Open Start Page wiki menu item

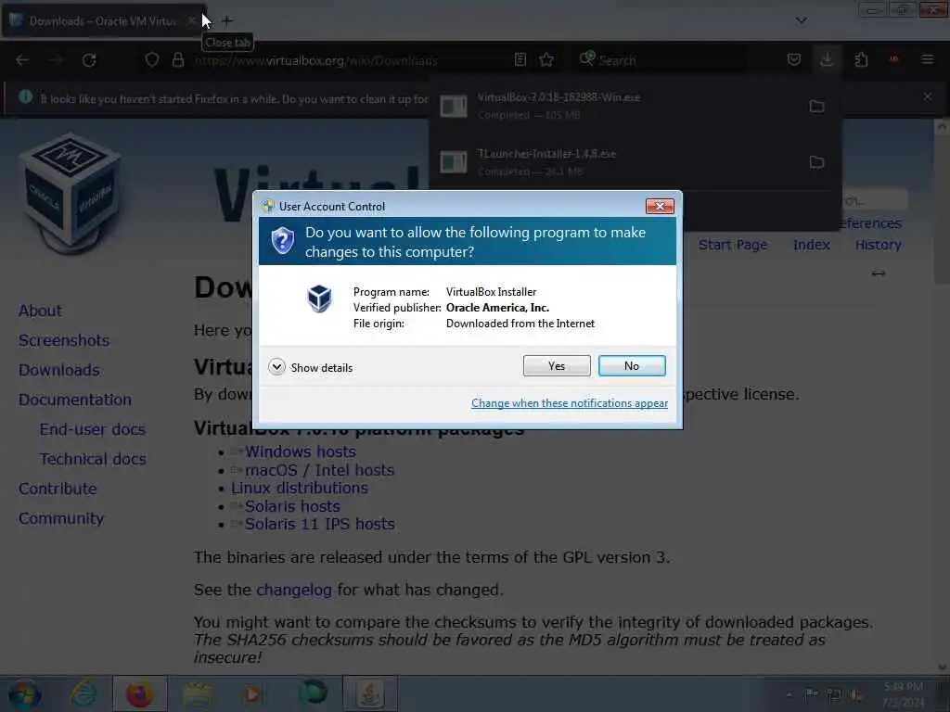point(733,245)
